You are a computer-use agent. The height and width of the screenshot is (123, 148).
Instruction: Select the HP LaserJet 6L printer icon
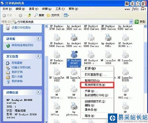[74, 72]
